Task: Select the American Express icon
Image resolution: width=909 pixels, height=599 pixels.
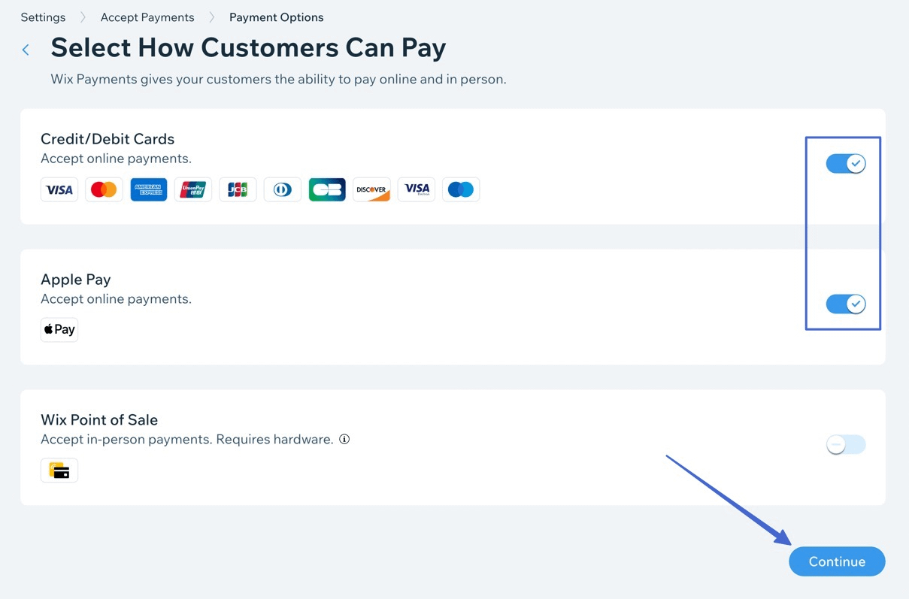Action: coord(148,189)
